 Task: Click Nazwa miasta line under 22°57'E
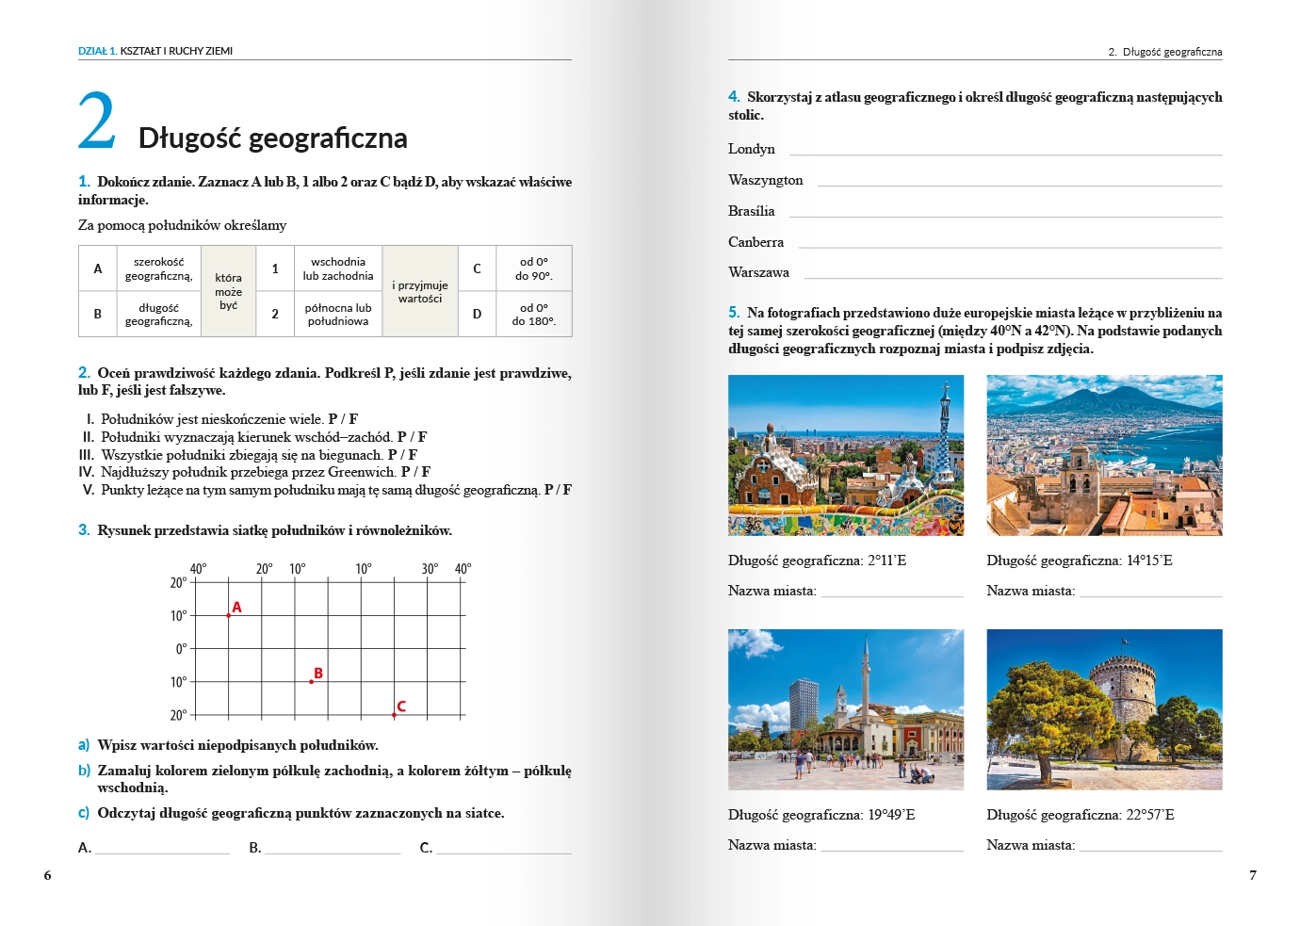1150,850
